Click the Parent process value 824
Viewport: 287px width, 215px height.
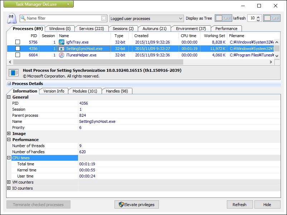point(83,115)
